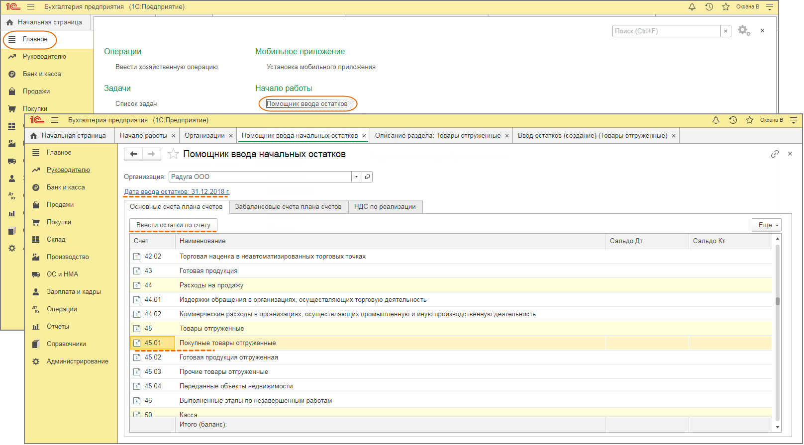804x445 pixels.
Task: Select account row 45.01 Покупные товары отгруженные
Action: tap(451, 343)
